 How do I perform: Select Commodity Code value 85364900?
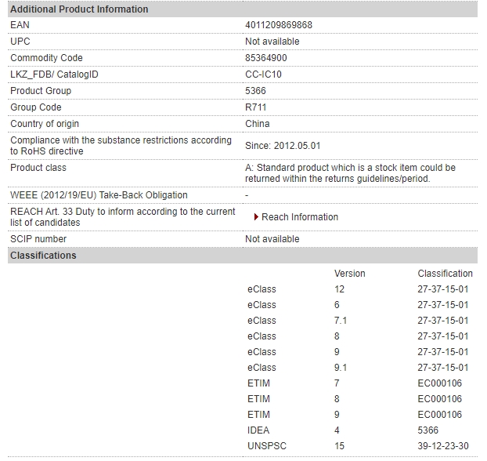coord(266,58)
